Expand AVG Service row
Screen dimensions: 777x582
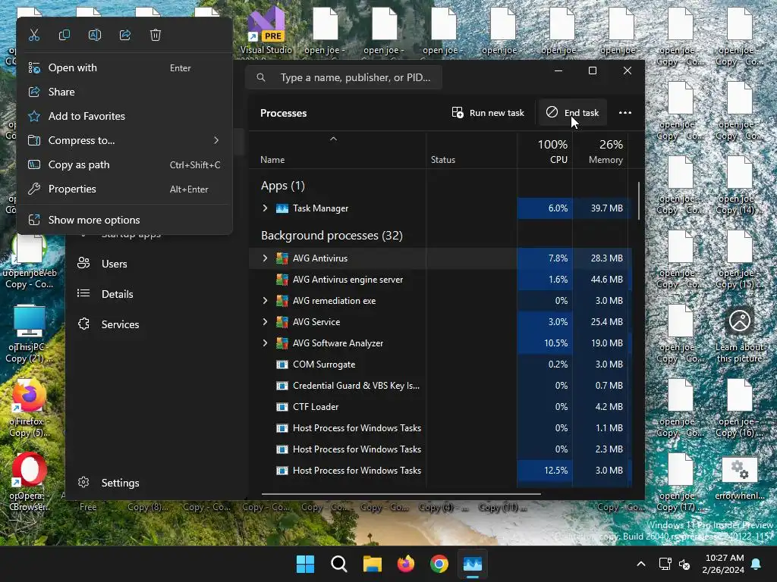[x=265, y=322]
